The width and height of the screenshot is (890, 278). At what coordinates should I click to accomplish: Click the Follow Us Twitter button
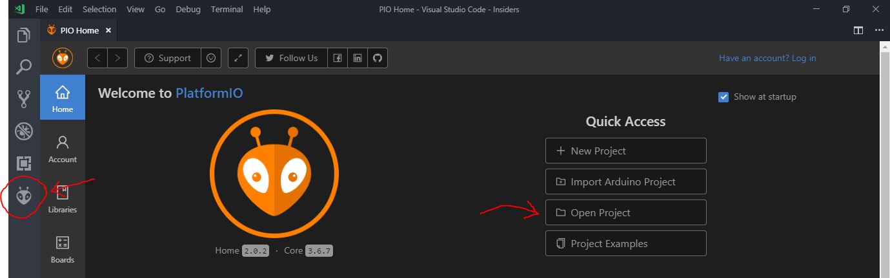291,58
